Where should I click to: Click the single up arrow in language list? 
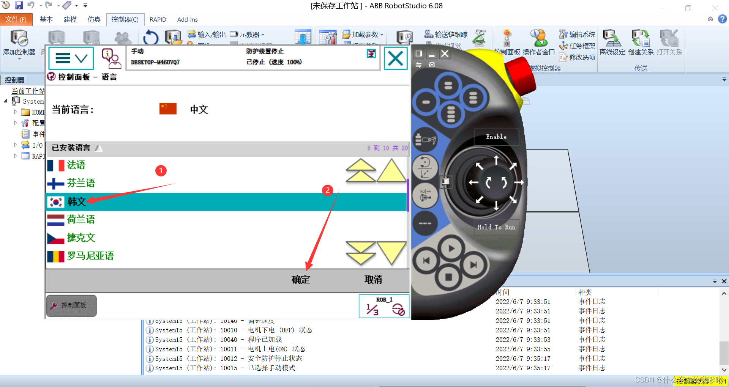pos(392,170)
